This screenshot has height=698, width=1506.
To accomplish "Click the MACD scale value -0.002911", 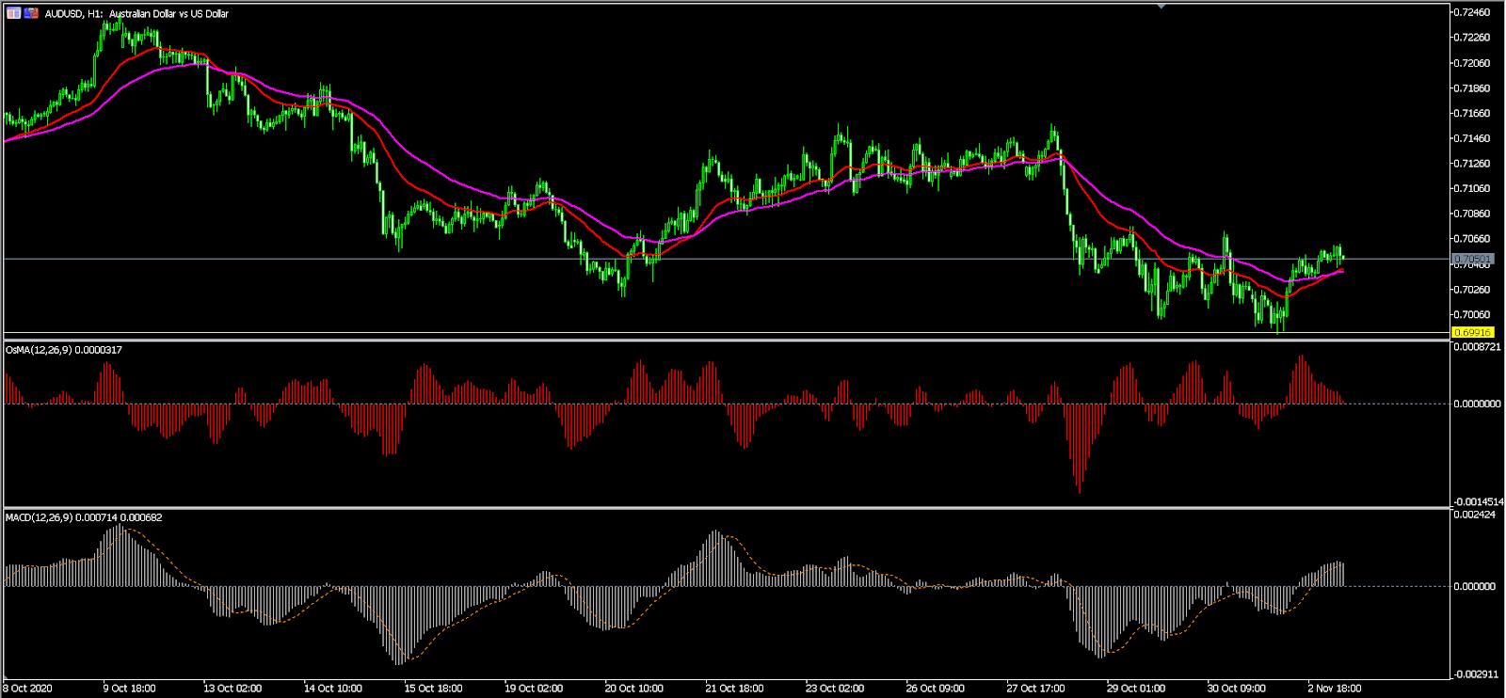I will (x=1475, y=674).
